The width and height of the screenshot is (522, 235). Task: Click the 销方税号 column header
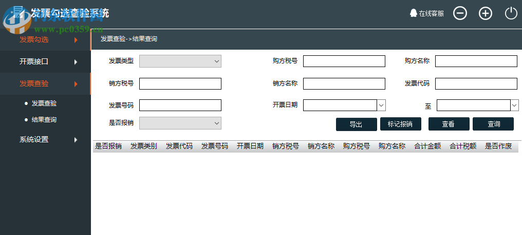285,146
